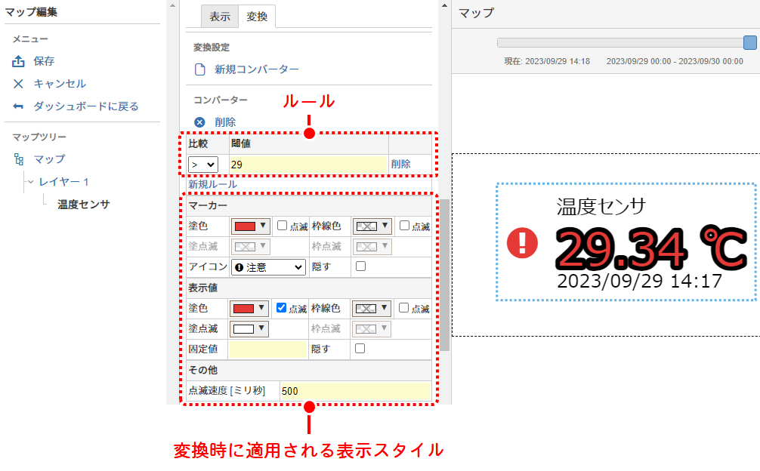Screen dimensions: 760x471
Task: Click the 29.34 ℃ value on the map
Action: coord(650,248)
